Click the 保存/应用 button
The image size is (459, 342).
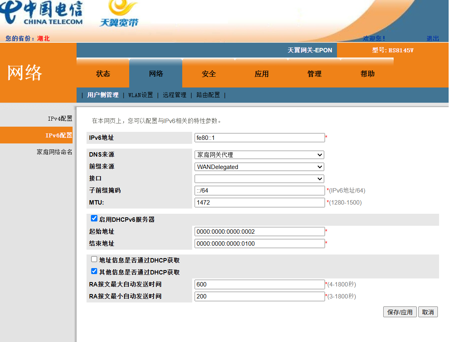[400, 312]
